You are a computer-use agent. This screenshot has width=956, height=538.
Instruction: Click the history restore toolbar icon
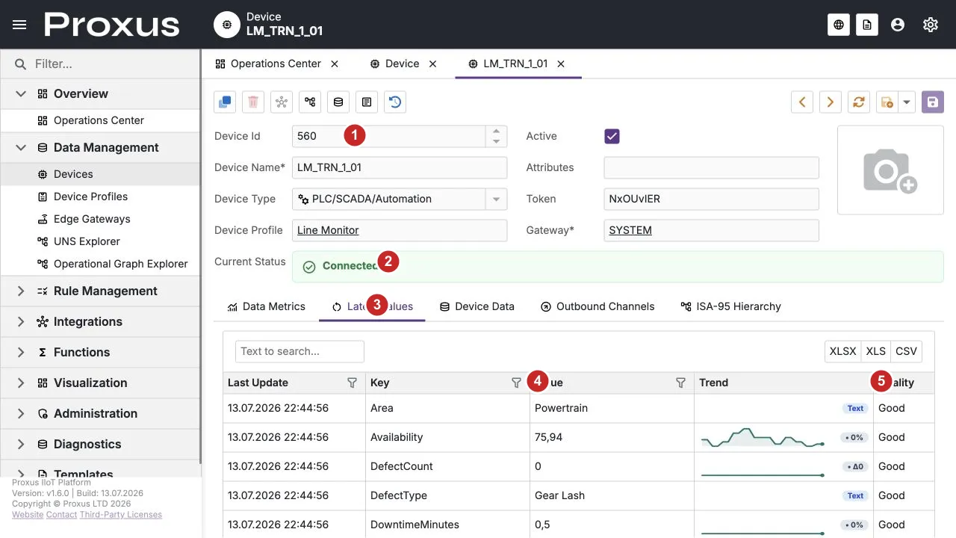click(395, 102)
